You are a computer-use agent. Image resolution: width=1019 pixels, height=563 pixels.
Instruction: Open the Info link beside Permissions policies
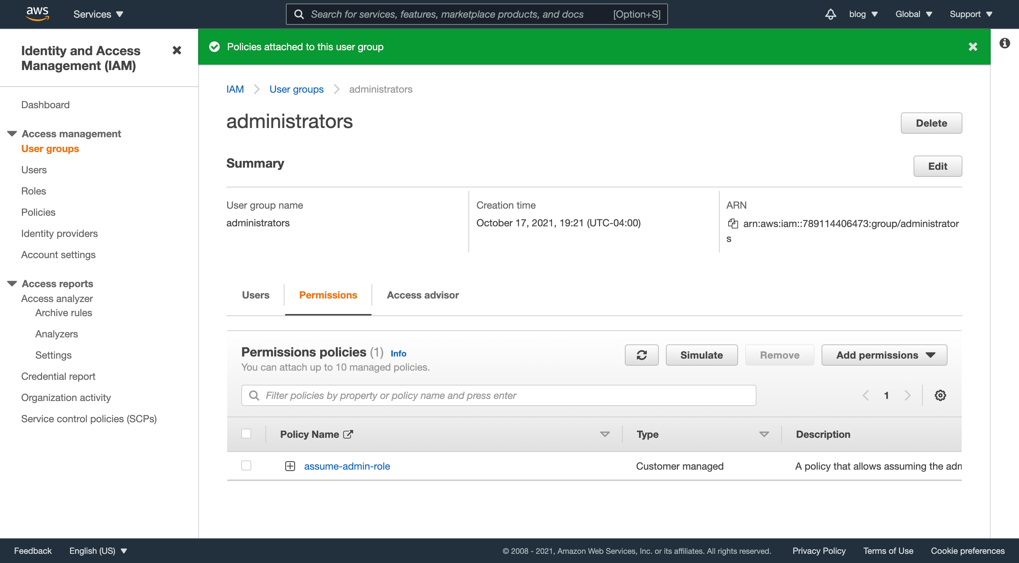click(x=398, y=353)
